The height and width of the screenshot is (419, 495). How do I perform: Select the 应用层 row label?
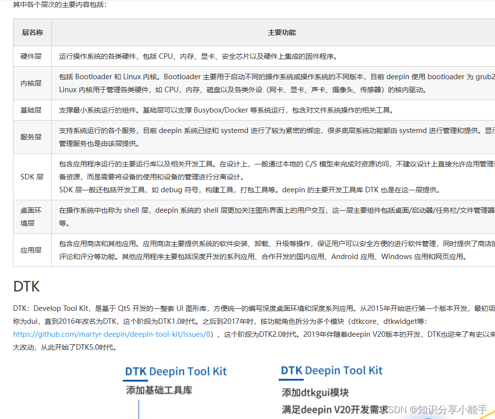[31, 250]
